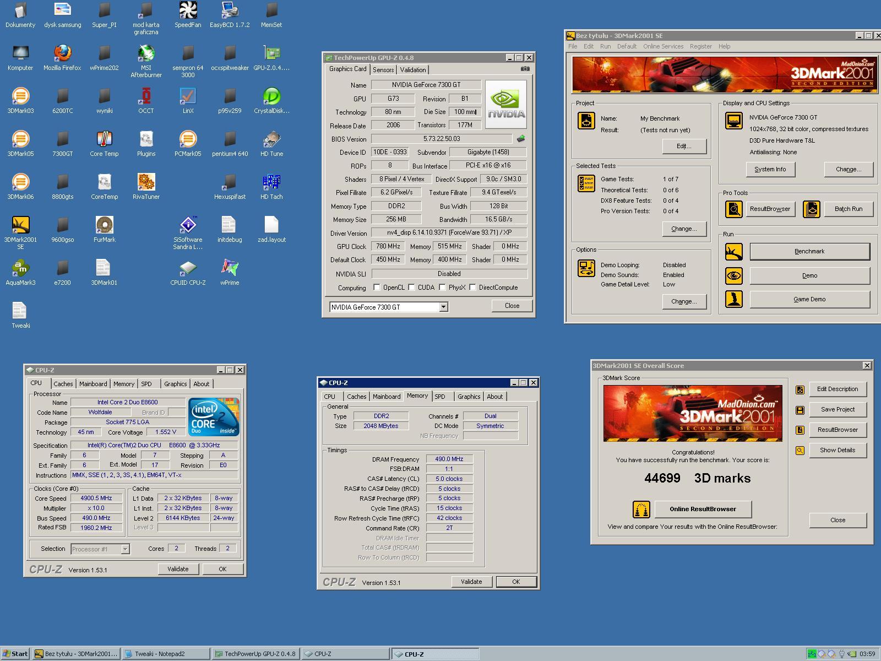Screen dimensions: 881x661
Task: Click the GPU Clock 780 MHz field
Action: pyautogui.click(x=388, y=246)
